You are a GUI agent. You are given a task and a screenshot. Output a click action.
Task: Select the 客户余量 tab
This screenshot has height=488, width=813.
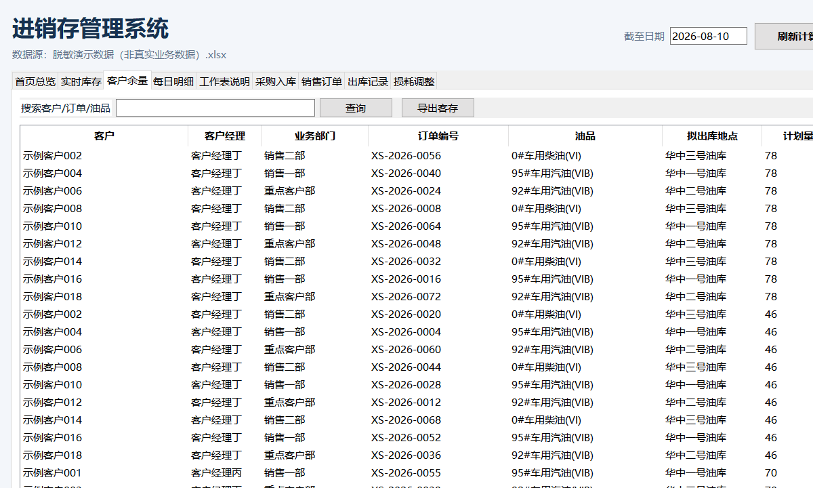click(x=127, y=81)
